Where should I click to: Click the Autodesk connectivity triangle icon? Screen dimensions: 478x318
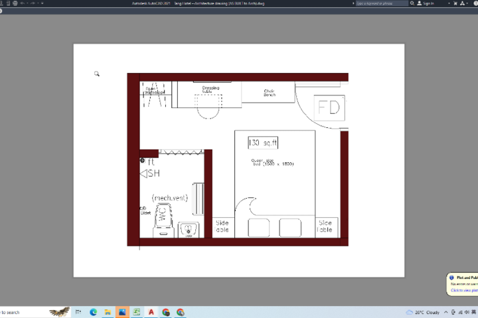[463, 3]
